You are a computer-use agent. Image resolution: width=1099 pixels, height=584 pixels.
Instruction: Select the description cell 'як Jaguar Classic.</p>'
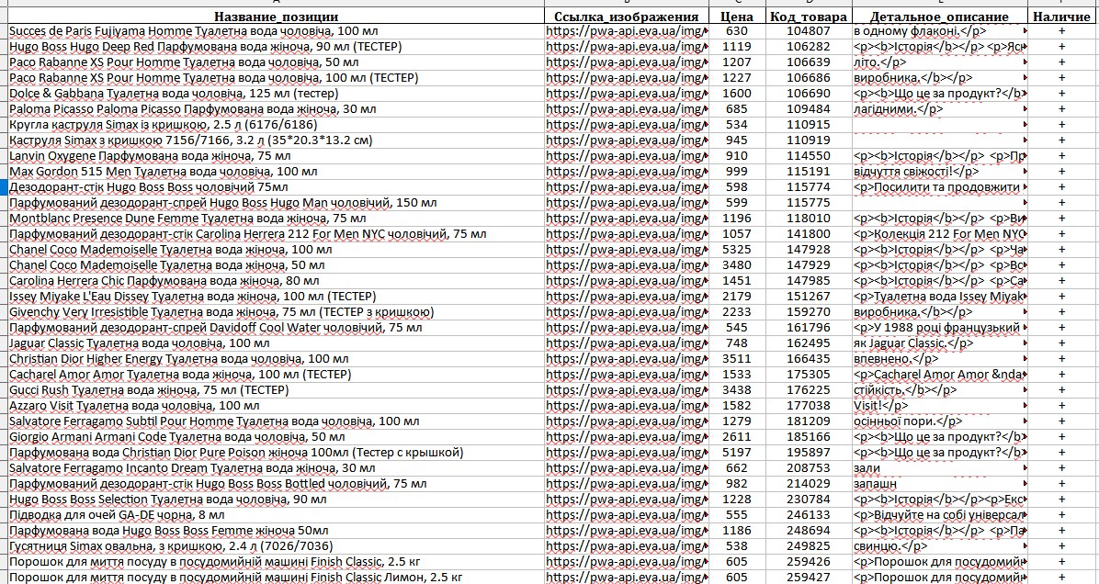(939, 343)
